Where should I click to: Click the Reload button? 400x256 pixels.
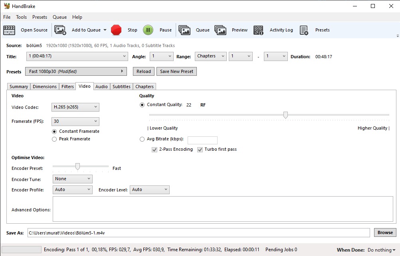[x=144, y=72]
